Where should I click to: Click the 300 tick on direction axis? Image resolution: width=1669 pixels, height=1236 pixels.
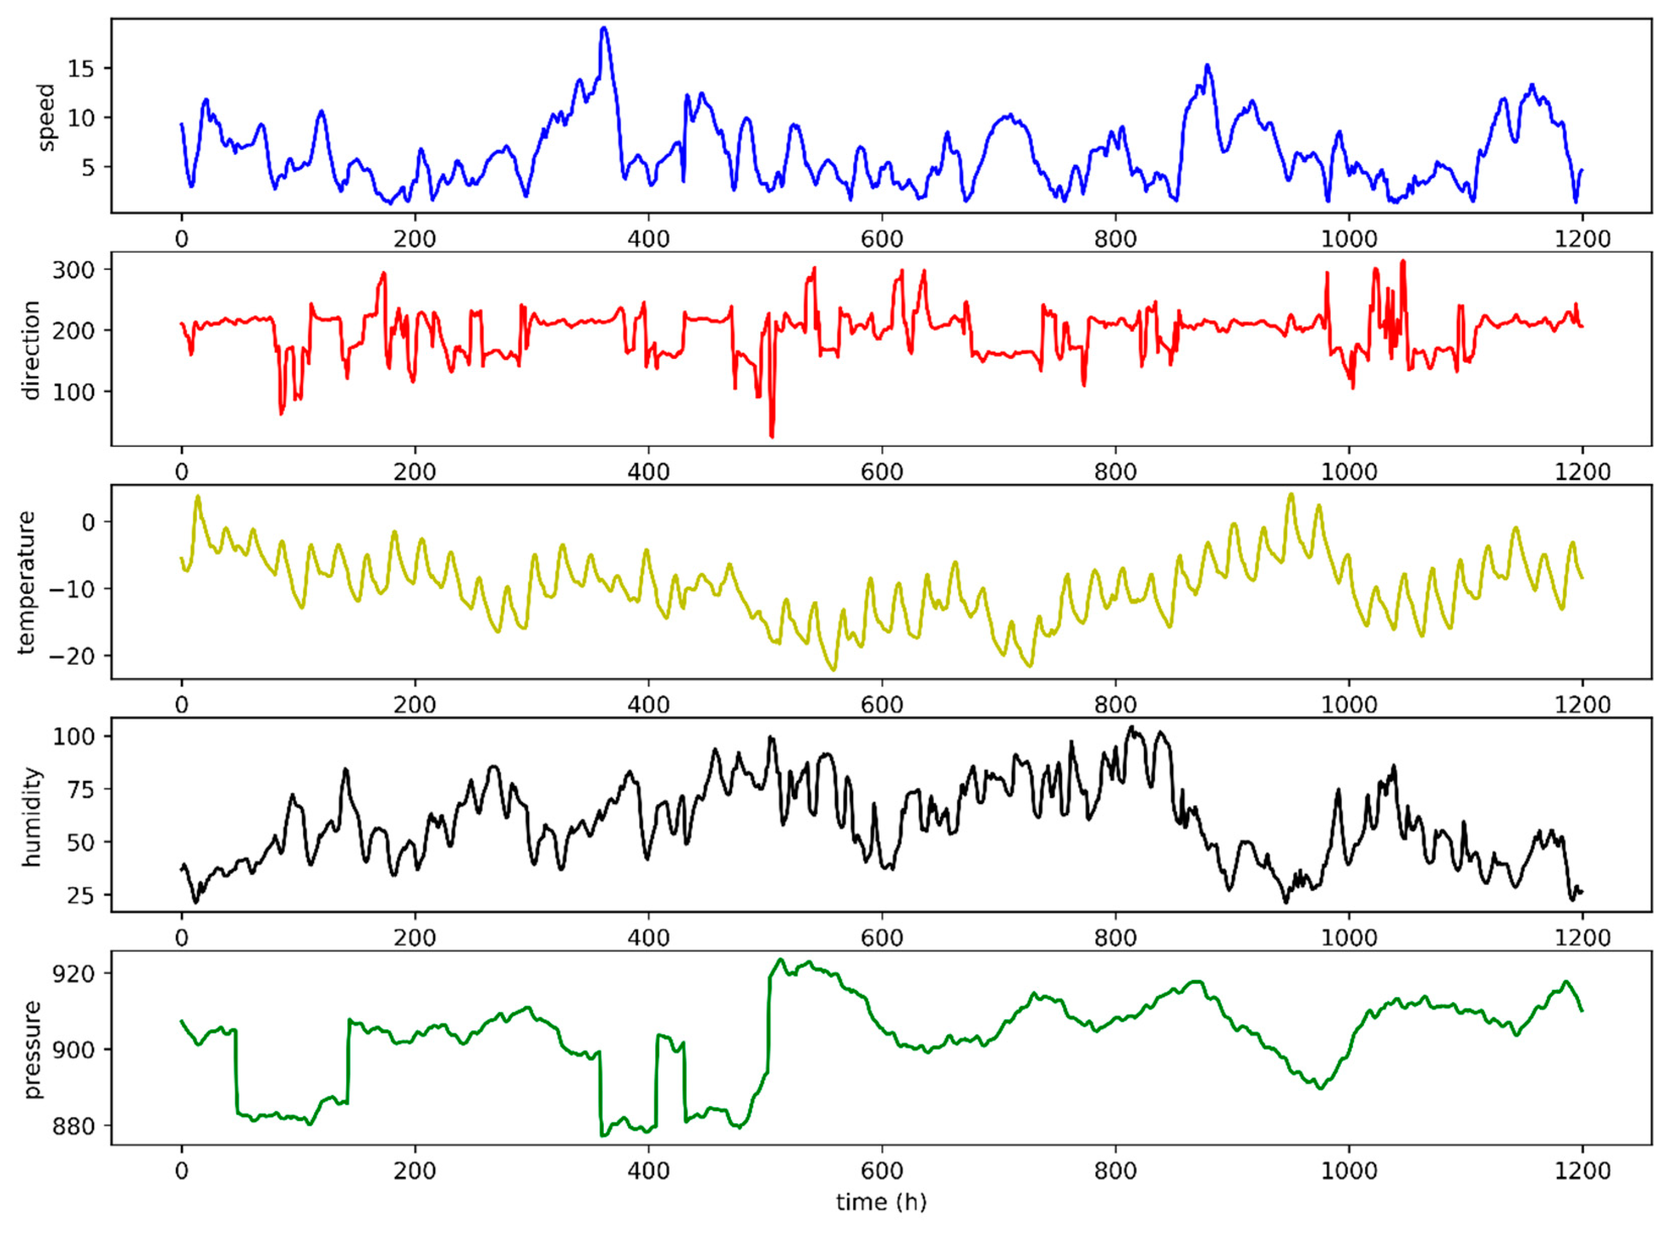click(73, 270)
